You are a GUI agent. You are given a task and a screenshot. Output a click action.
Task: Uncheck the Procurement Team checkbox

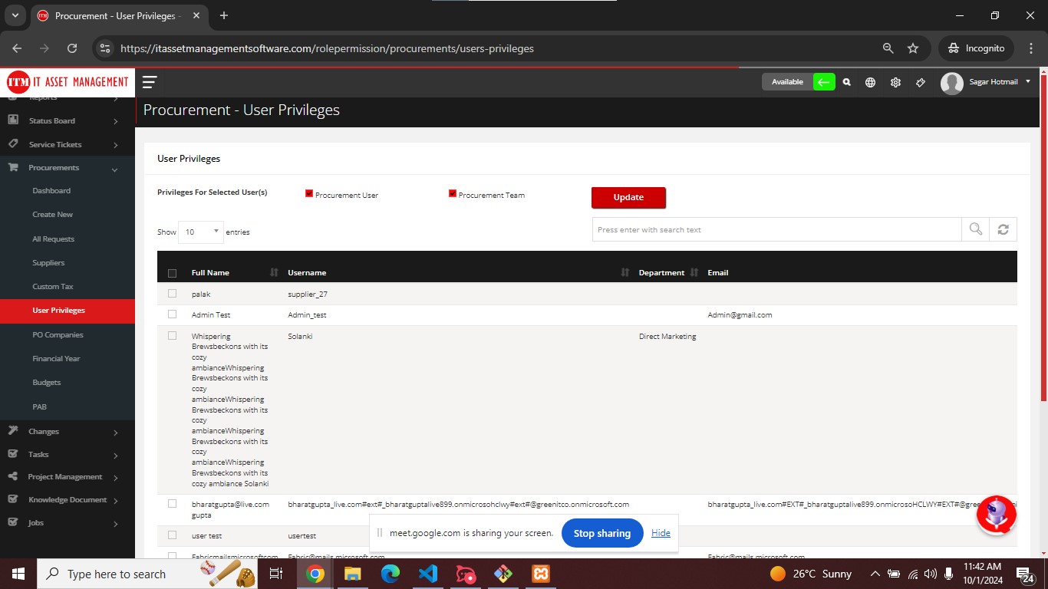point(453,193)
